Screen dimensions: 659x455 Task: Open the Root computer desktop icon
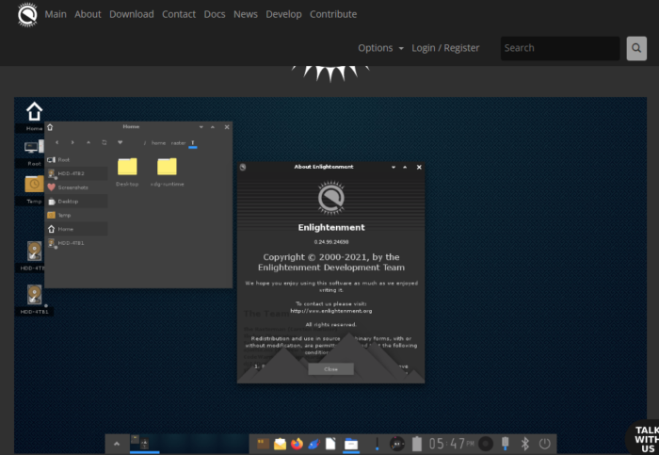tap(34, 147)
